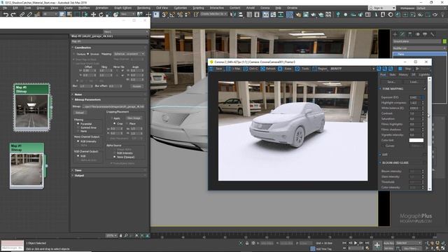
Task: Open the Material Editor toolbar icon
Action: (289, 14)
